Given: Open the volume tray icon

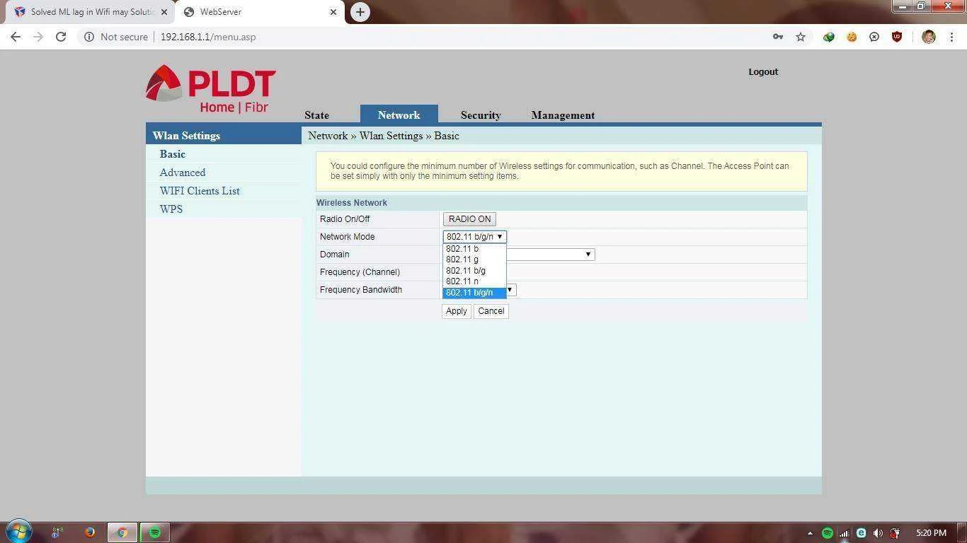Looking at the screenshot, I should point(878,533).
